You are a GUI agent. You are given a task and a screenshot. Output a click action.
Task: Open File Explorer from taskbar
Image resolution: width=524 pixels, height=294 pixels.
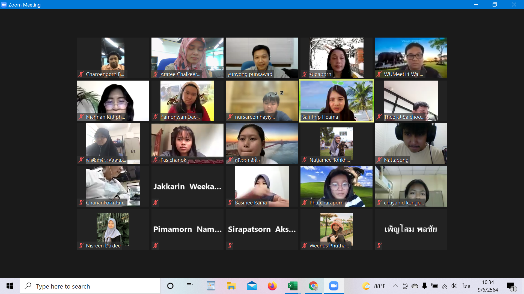point(231,286)
